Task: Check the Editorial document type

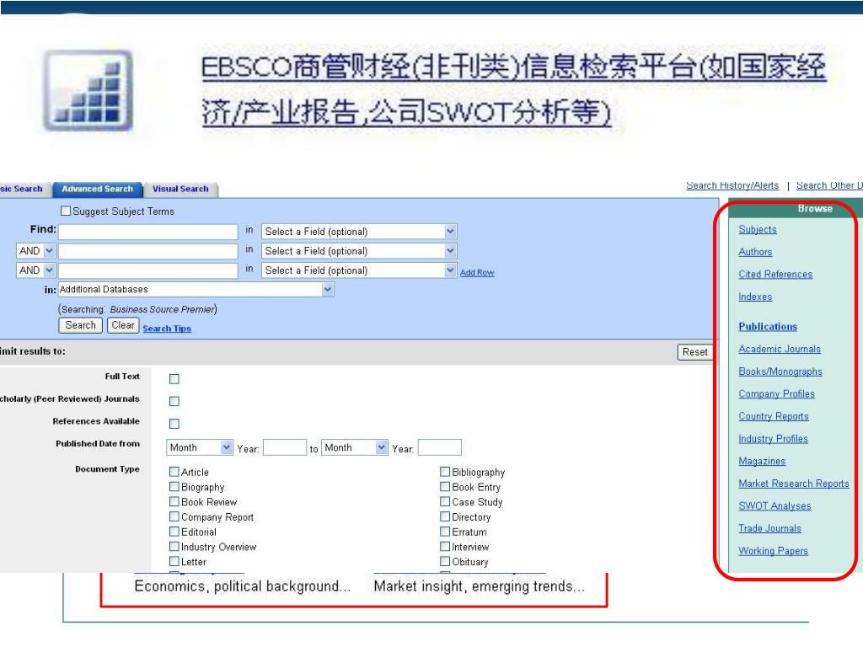Action: pyautogui.click(x=174, y=532)
